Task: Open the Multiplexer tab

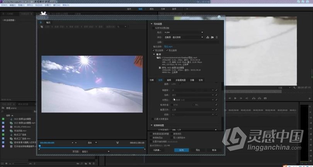Action: click(180, 80)
